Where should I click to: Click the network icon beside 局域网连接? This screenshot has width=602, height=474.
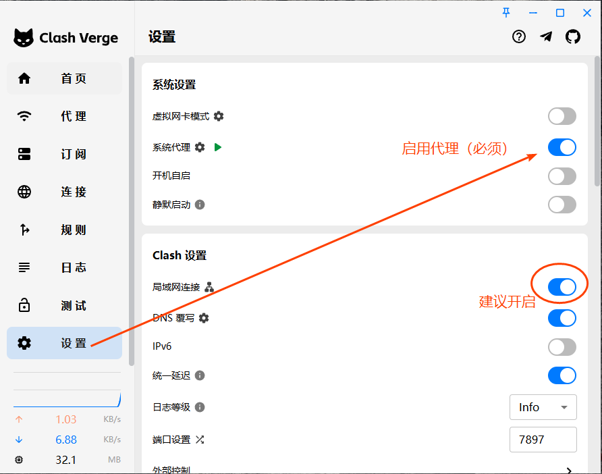(x=209, y=287)
